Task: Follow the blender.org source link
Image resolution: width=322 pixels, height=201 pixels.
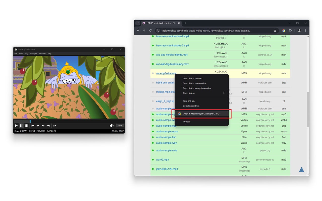Action: 265,101
